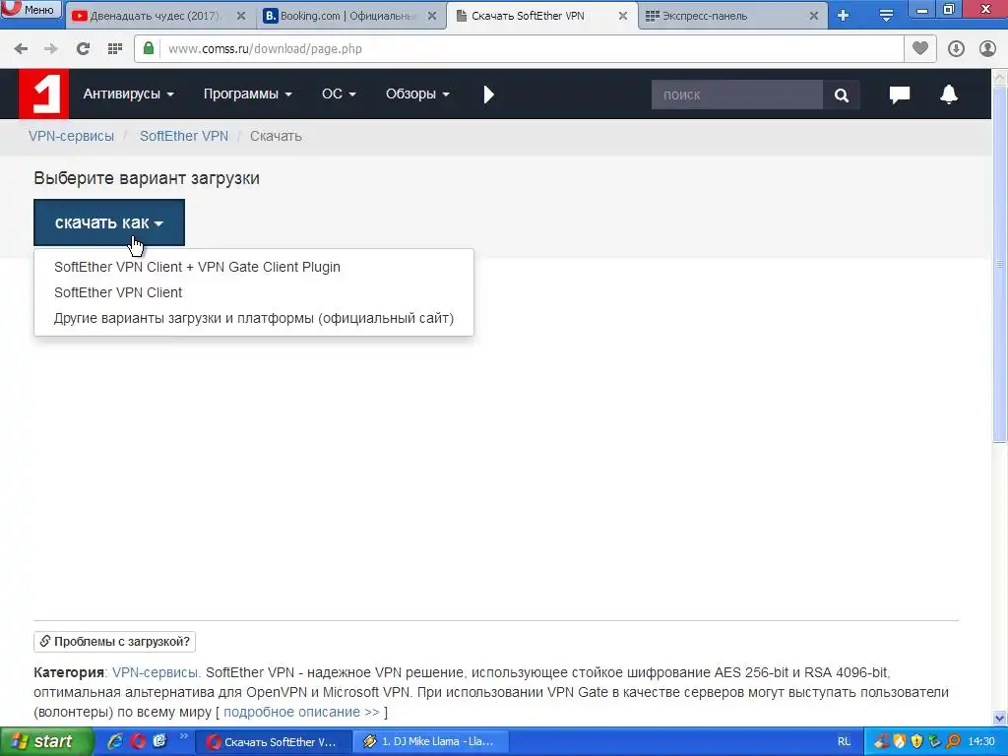This screenshot has width=1008, height=756.
Task: Click the page vertical scrollbar thumb
Action: pyautogui.click(x=1000, y=264)
